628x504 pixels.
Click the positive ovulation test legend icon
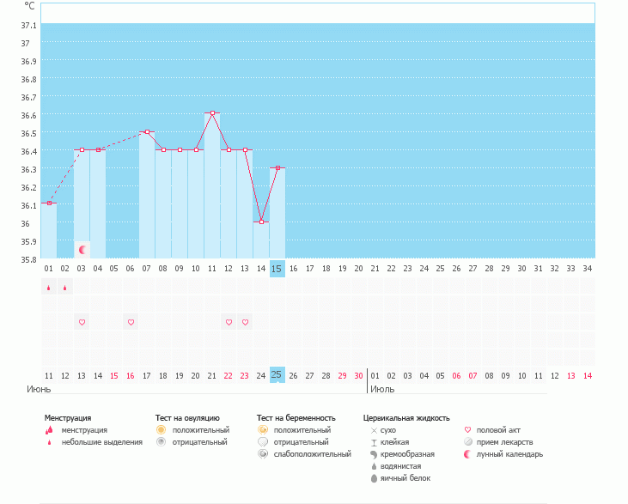pyautogui.click(x=161, y=429)
